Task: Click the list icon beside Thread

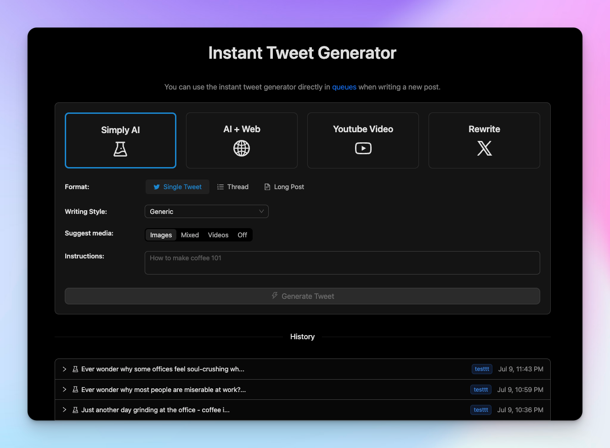Action: pos(220,187)
